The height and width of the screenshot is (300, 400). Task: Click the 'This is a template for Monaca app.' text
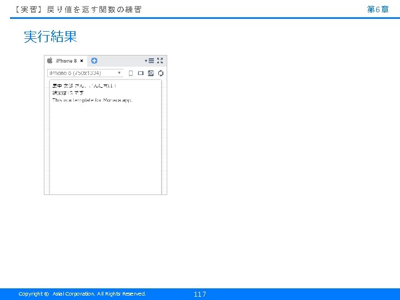pos(92,100)
